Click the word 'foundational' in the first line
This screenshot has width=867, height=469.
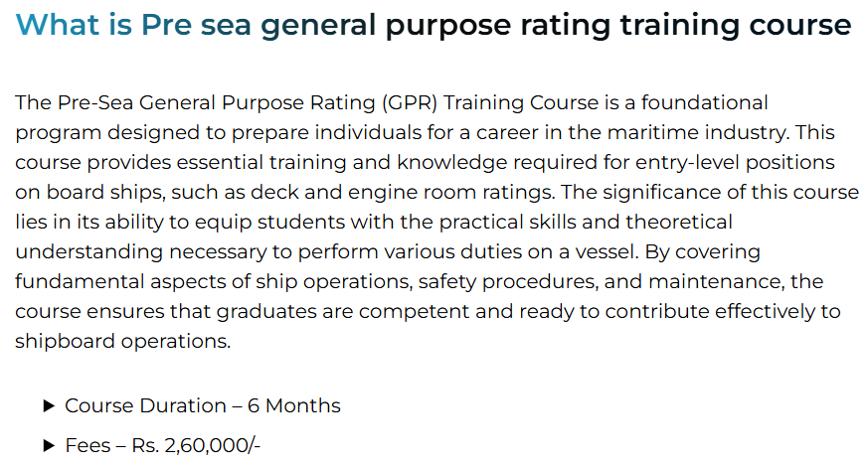pos(705,102)
